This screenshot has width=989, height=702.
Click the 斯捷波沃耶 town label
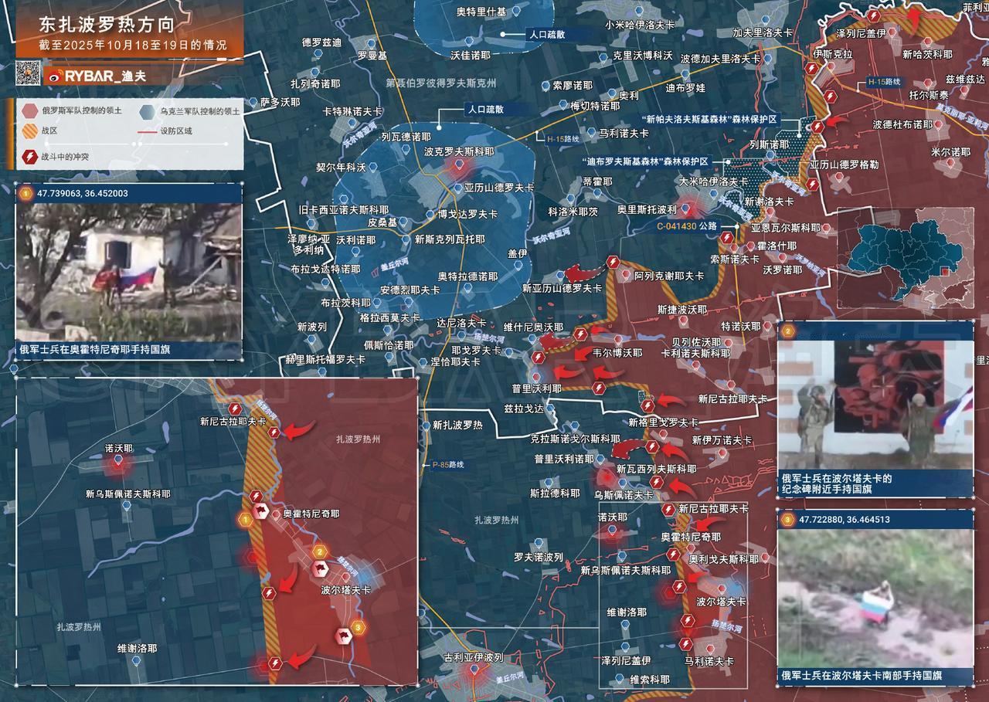[682, 309]
